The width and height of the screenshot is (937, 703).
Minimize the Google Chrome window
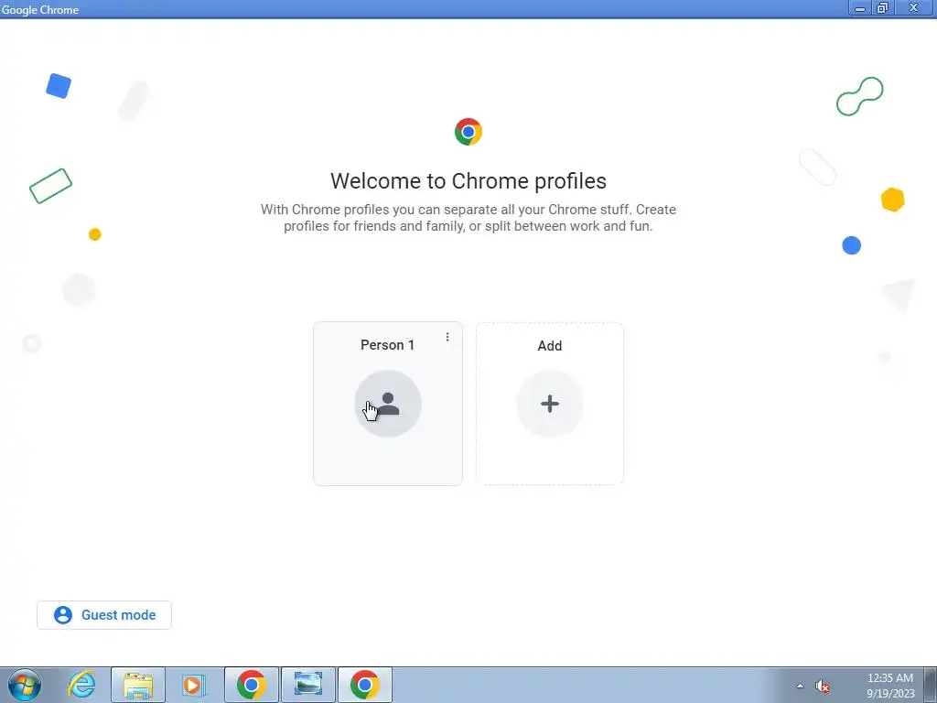coord(860,8)
